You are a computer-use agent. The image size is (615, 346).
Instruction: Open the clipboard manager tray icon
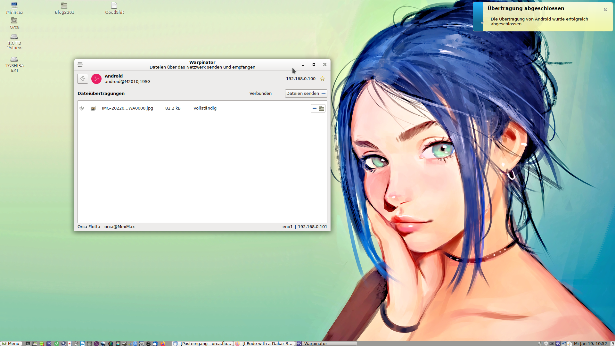coord(570,343)
